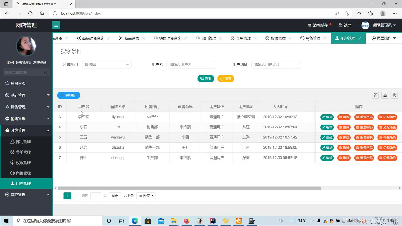The height and width of the screenshot is (226, 402).
Task: Click the table print icon
Action: [394, 95]
